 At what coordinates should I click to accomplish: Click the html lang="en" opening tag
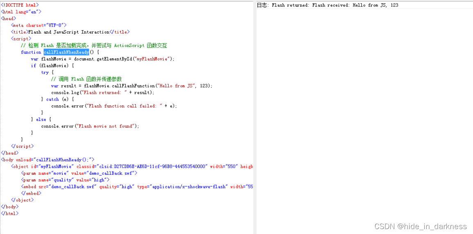point(21,12)
